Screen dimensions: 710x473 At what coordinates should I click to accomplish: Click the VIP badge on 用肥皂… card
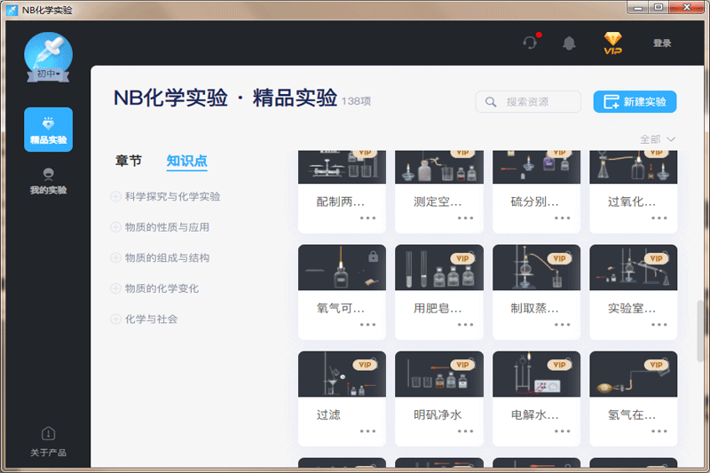pyautogui.click(x=462, y=258)
